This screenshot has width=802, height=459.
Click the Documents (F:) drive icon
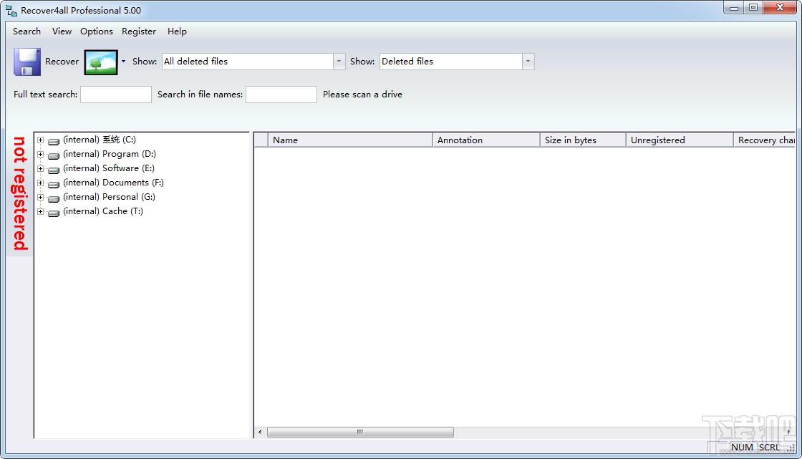click(x=54, y=184)
